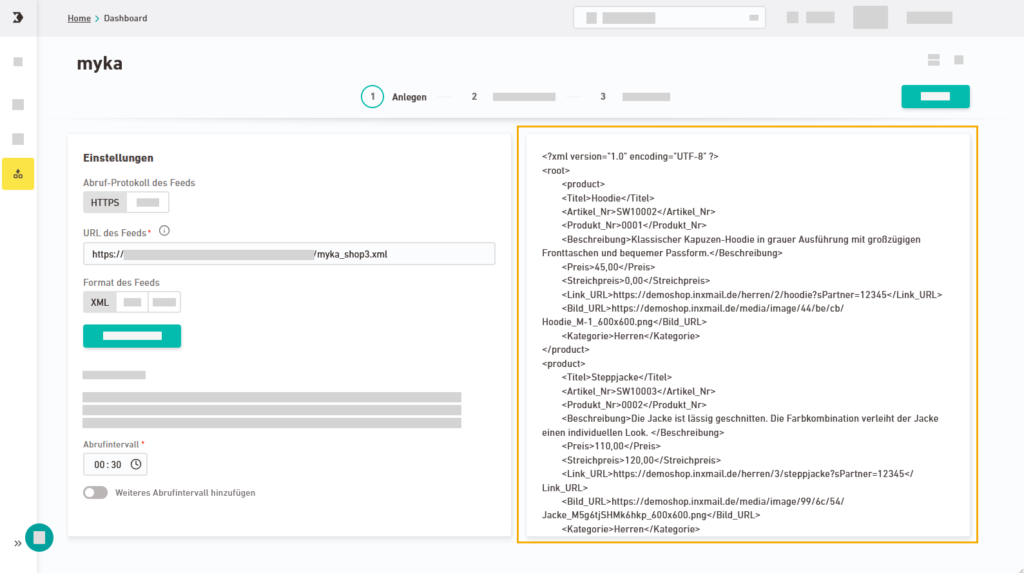Click the list view icon near the title
The width and height of the screenshot is (1024, 573).
[x=934, y=60]
